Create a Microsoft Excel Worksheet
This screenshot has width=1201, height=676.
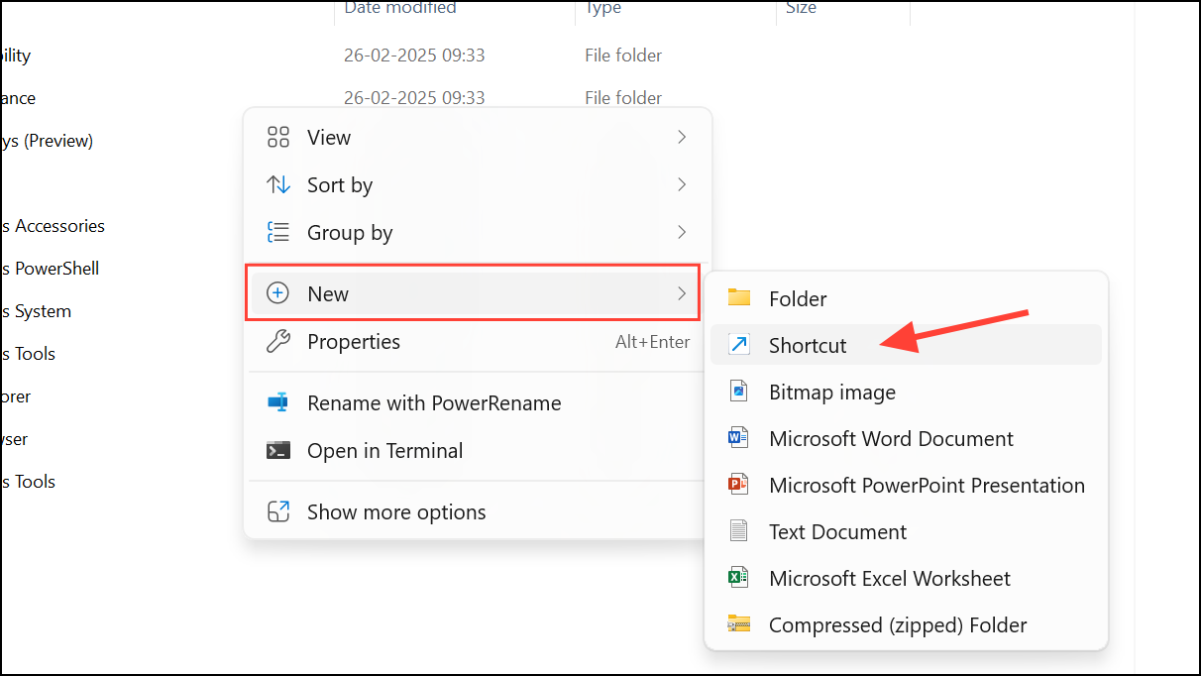click(x=906, y=578)
